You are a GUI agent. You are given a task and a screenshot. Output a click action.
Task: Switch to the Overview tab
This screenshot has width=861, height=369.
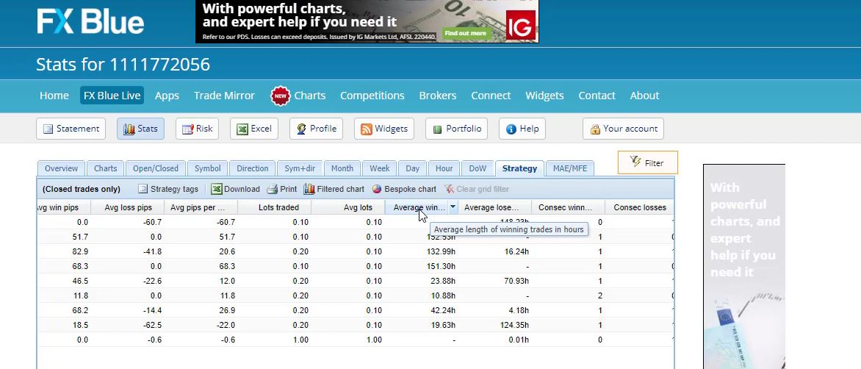point(61,168)
